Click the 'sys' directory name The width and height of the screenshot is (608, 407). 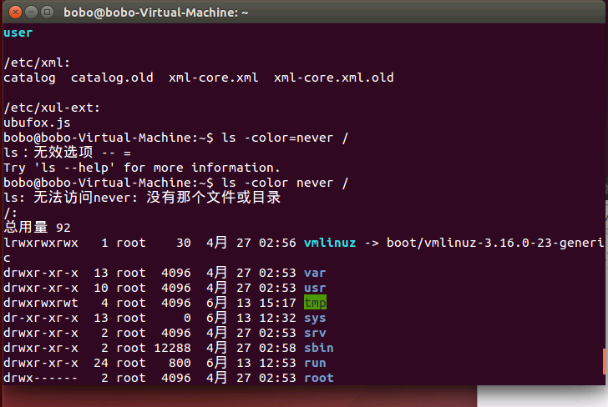point(315,318)
